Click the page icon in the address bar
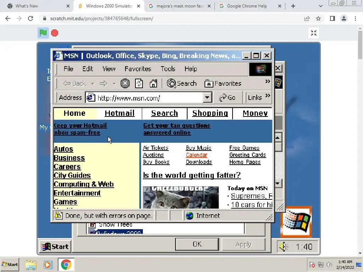Screen dimensions: 363x272 (91, 98)
